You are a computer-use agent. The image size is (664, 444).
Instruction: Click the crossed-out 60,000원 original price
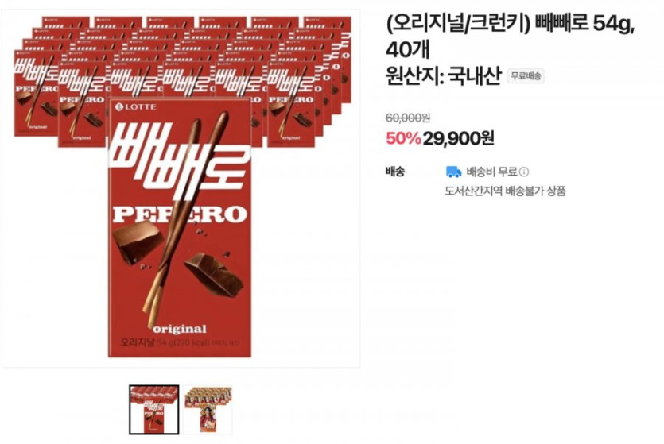[408, 118]
